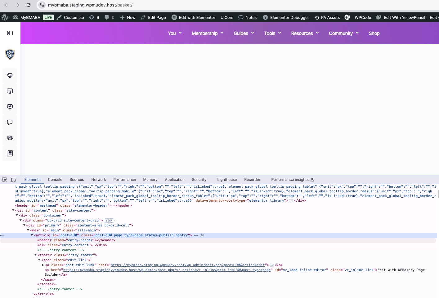
Task: Click the address bar URL field
Action: [90, 5]
